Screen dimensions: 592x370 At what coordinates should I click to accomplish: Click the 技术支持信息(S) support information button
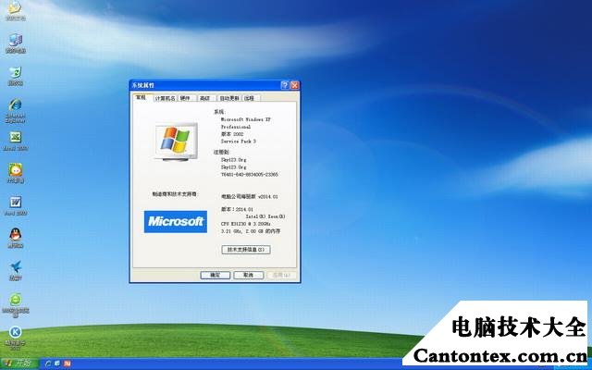tap(246, 250)
